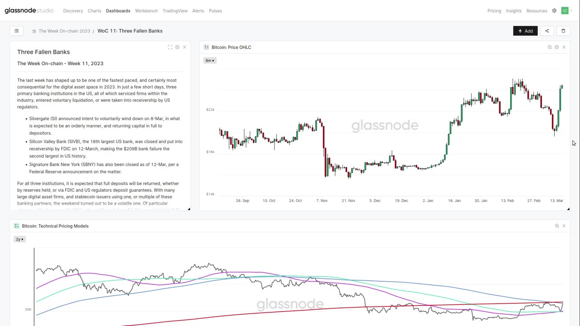Open the Workbench menu
This screenshot has width=580, height=326.
pyautogui.click(x=146, y=10)
